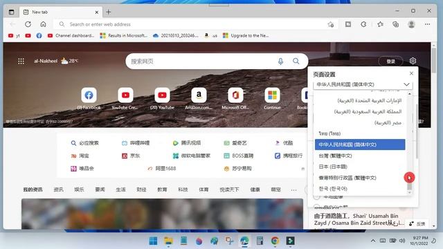Open the BOSS直聘 site link

pyautogui.click(x=238, y=156)
